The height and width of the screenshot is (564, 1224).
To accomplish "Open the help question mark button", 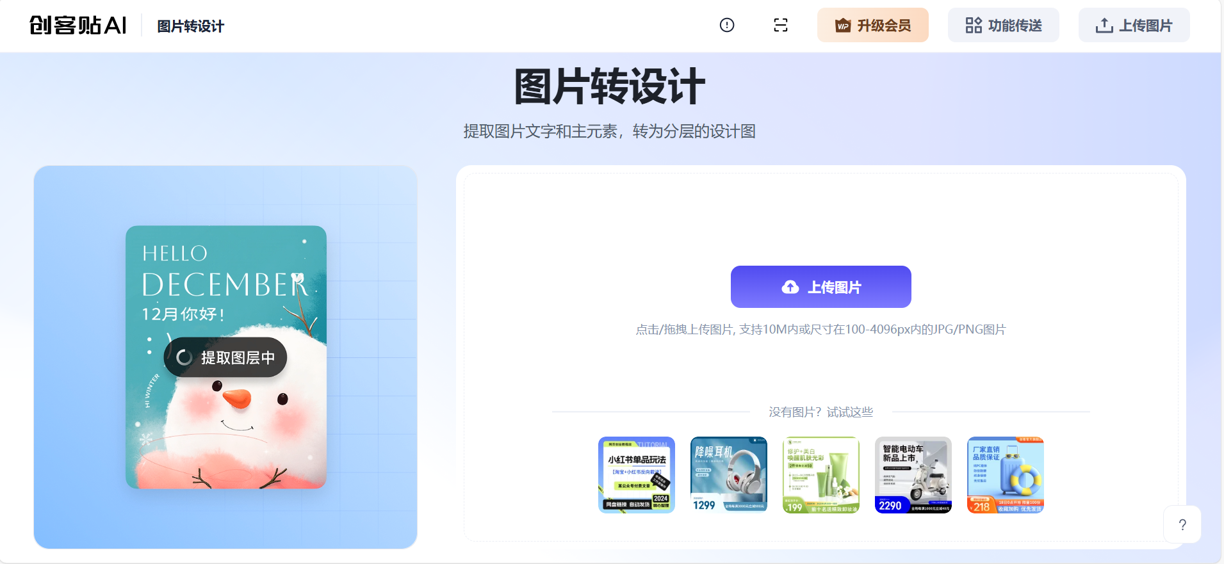I will (1182, 524).
